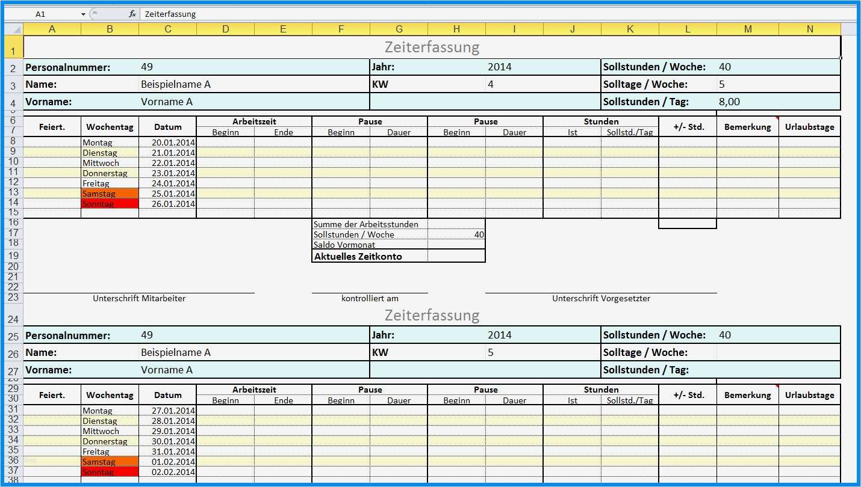The width and height of the screenshot is (861, 487).
Task: Click the Insert Function fx icon
Action: 132,13
